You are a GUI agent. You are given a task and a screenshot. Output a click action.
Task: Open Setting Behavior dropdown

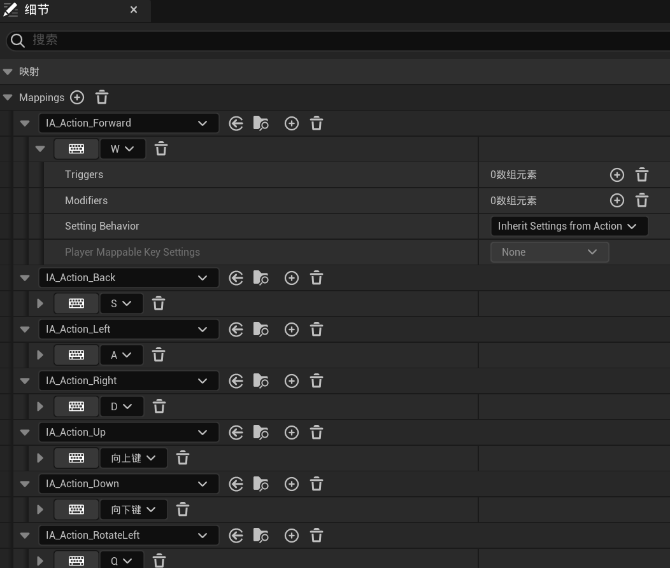coord(568,226)
